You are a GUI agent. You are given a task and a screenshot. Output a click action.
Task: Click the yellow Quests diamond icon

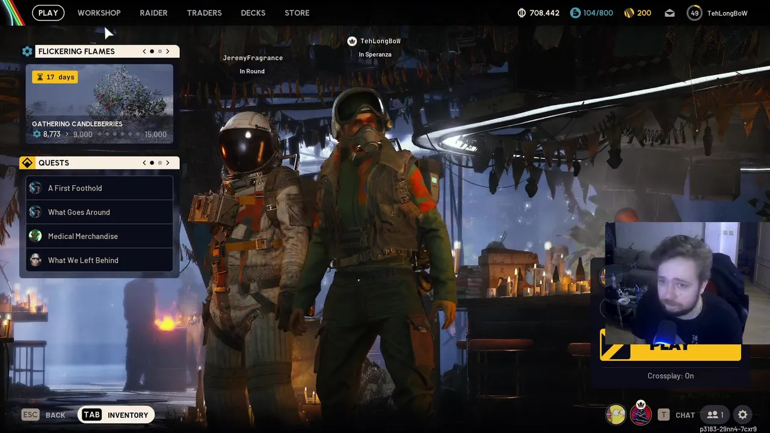(x=27, y=163)
